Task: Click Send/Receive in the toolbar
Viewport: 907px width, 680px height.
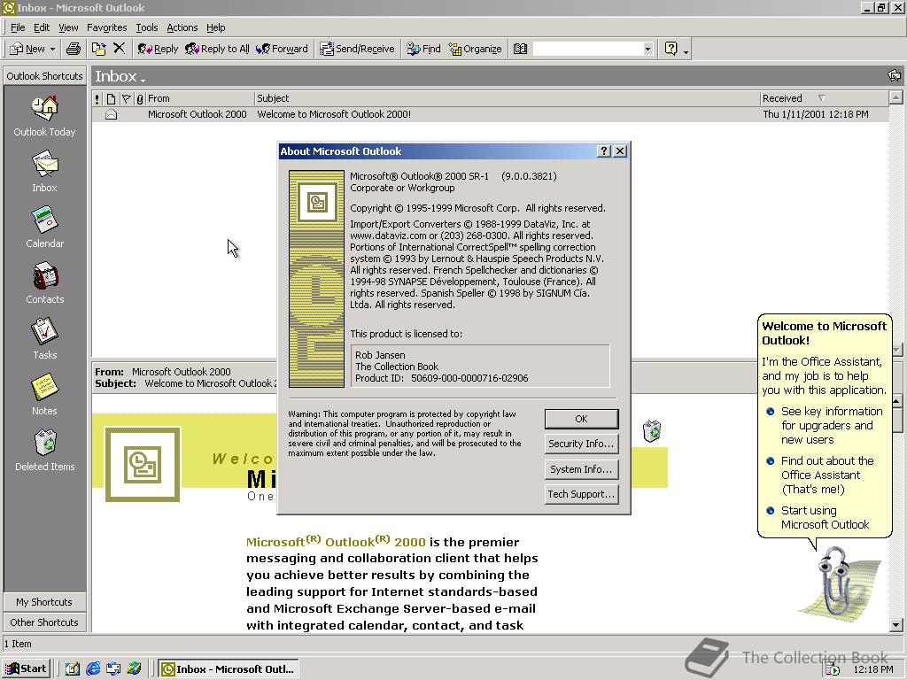Action: [358, 49]
